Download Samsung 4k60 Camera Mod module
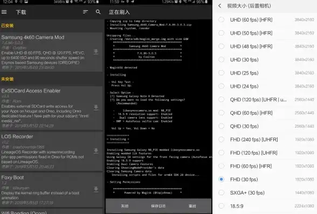This screenshot has width=317, height=214. point(96,52)
